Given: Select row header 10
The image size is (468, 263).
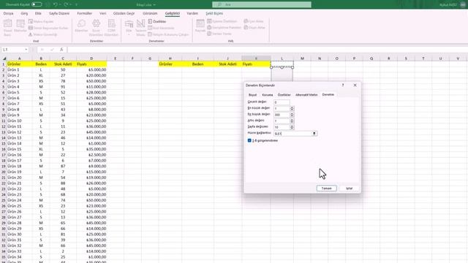Looking at the screenshot, I should [x=3, y=115].
